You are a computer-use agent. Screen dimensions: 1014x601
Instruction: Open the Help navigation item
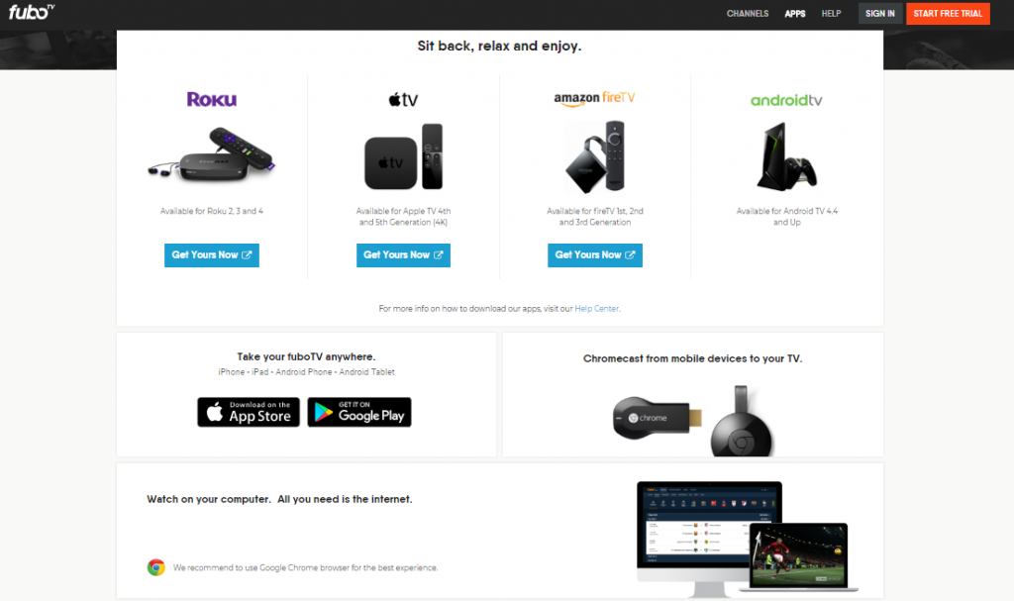(831, 14)
